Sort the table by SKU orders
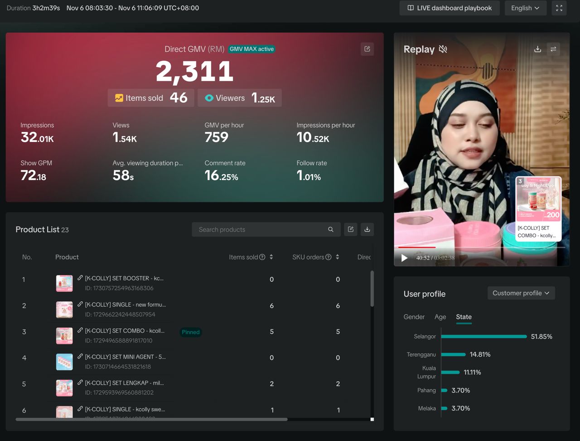The width and height of the screenshot is (580, 441). (338, 257)
